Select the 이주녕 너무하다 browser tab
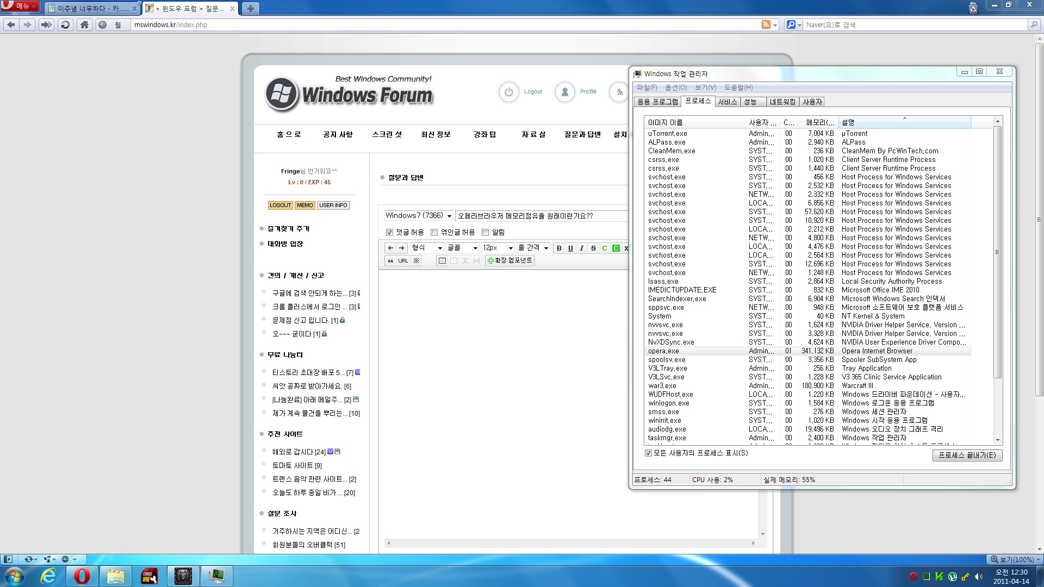This screenshot has width=1044, height=587. tap(92, 8)
